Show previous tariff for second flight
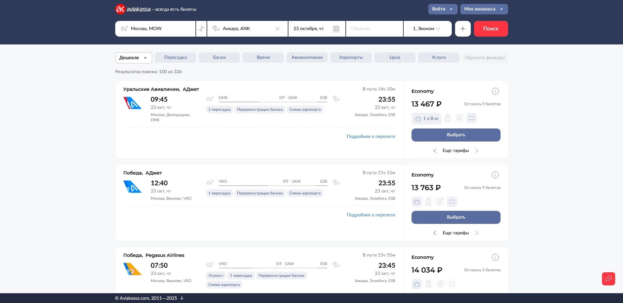 click(x=435, y=233)
